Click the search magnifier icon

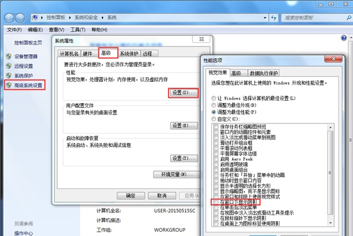pyautogui.click(x=348, y=18)
